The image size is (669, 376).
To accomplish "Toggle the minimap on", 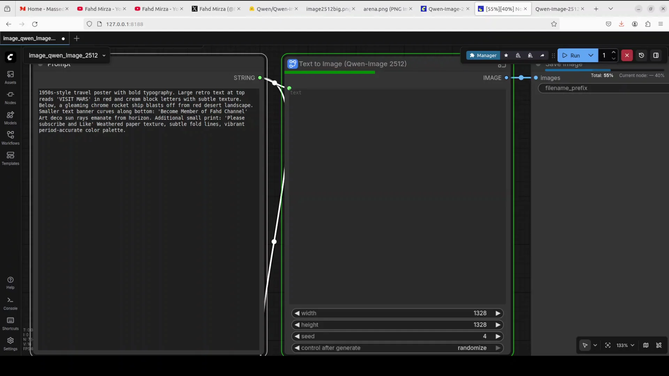I will click(x=646, y=345).
